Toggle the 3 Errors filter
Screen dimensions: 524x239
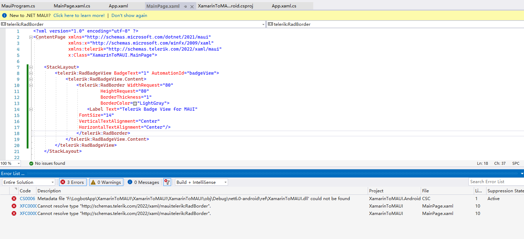tap(72, 182)
